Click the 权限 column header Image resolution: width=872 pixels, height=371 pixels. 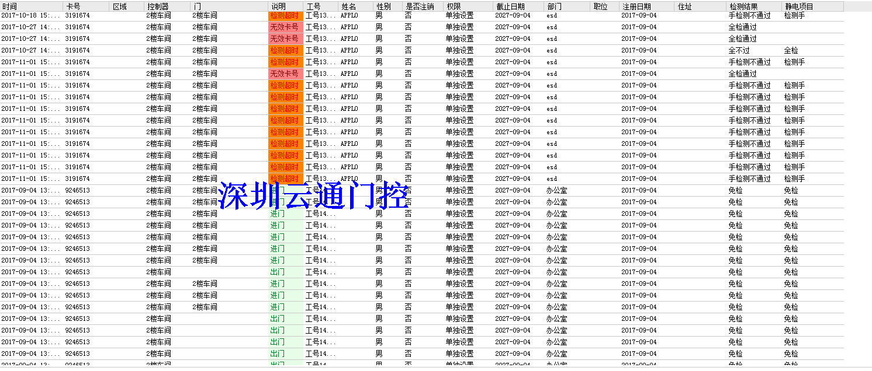click(x=468, y=6)
